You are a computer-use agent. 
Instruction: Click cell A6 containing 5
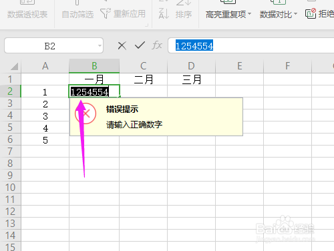[45, 140]
